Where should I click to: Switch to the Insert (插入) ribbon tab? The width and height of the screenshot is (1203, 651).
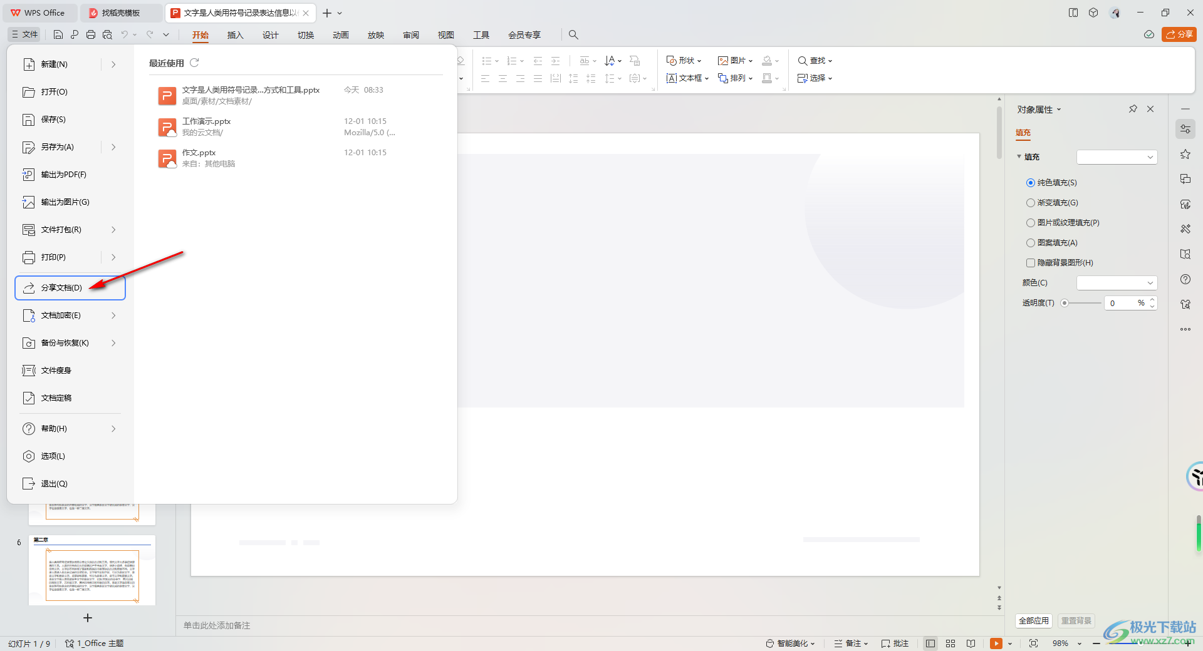pyautogui.click(x=235, y=35)
